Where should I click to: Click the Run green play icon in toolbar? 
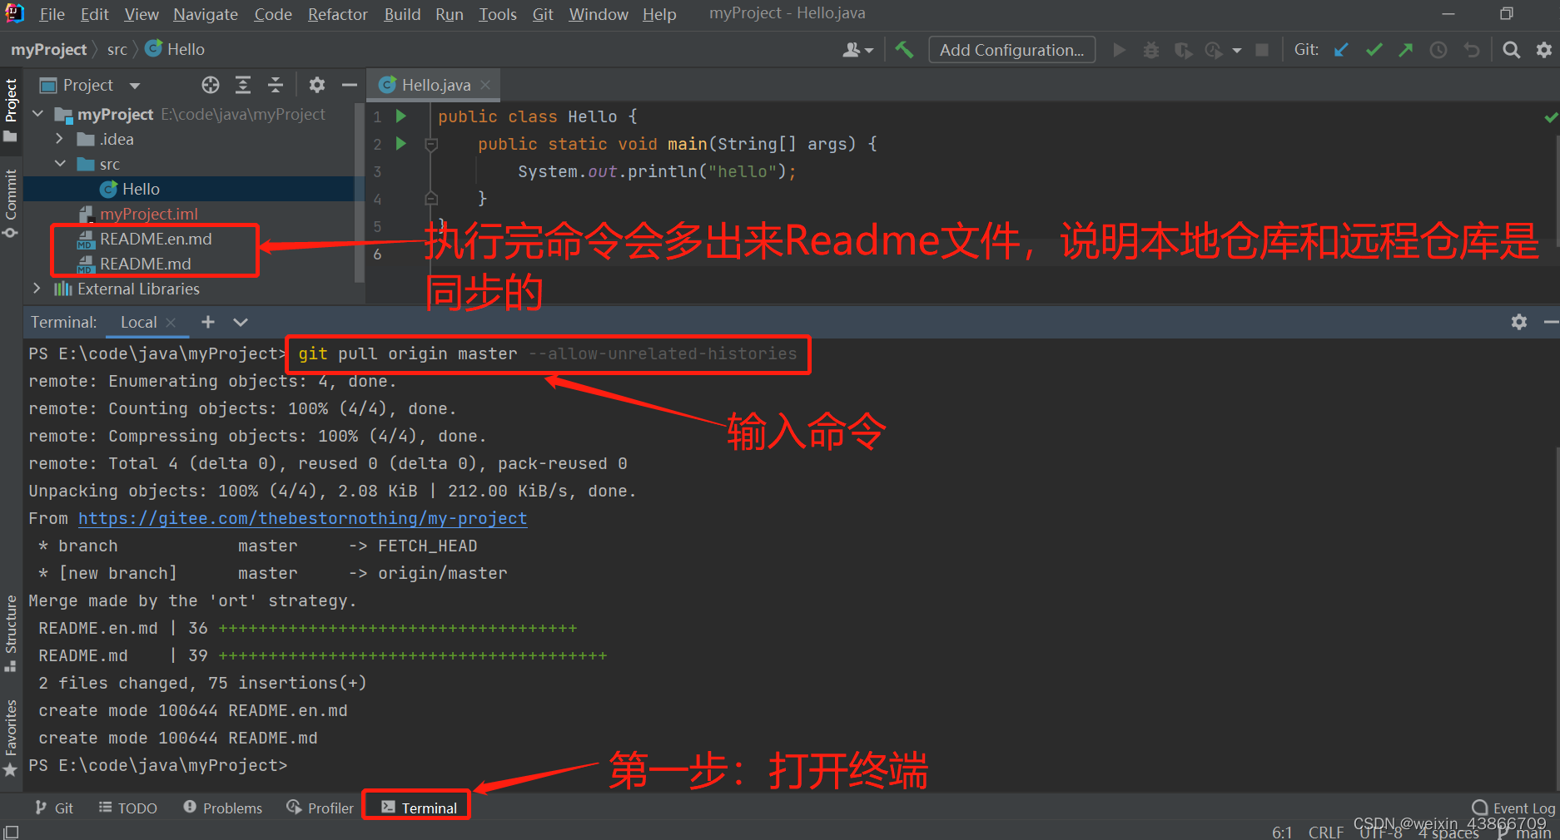coord(1119,50)
